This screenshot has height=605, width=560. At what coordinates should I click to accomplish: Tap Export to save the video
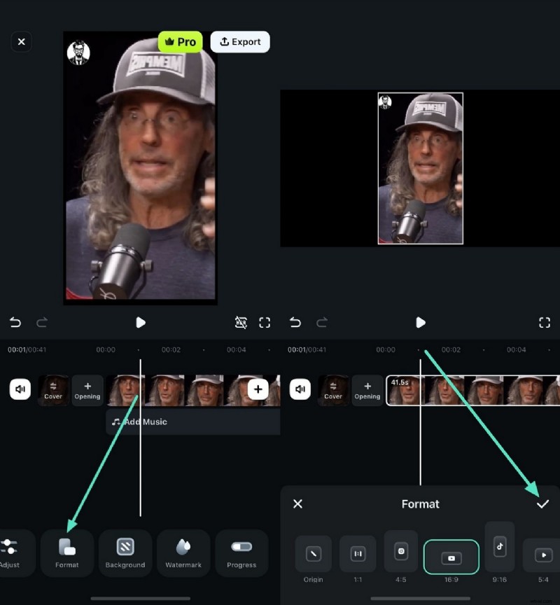point(240,41)
